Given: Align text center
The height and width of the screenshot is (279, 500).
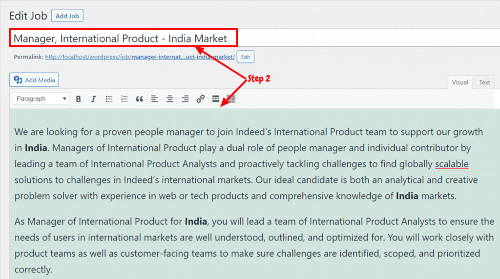Looking at the screenshot, I should (x=169, y=99).
